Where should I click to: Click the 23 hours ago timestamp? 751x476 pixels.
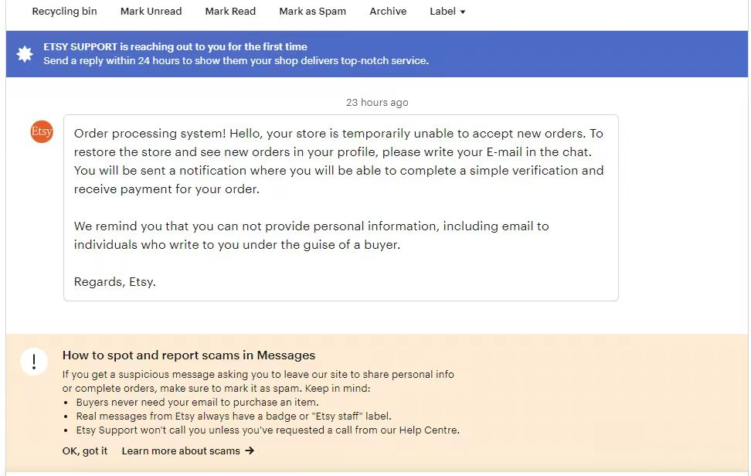(377, 103)
